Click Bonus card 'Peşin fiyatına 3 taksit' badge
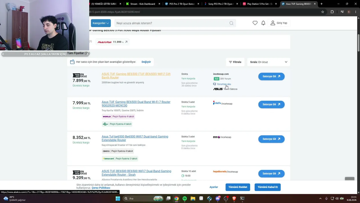Screen dimensions: 360x203 point(120,159)
